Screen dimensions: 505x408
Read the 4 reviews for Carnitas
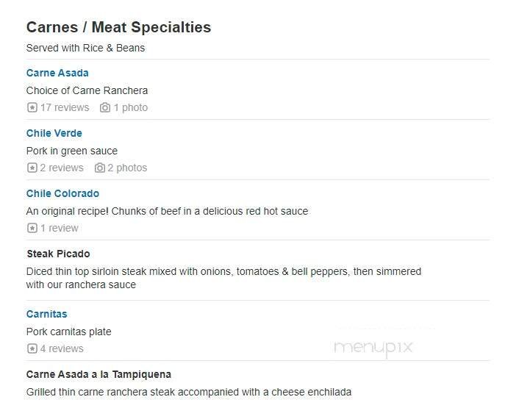(62, 348)
